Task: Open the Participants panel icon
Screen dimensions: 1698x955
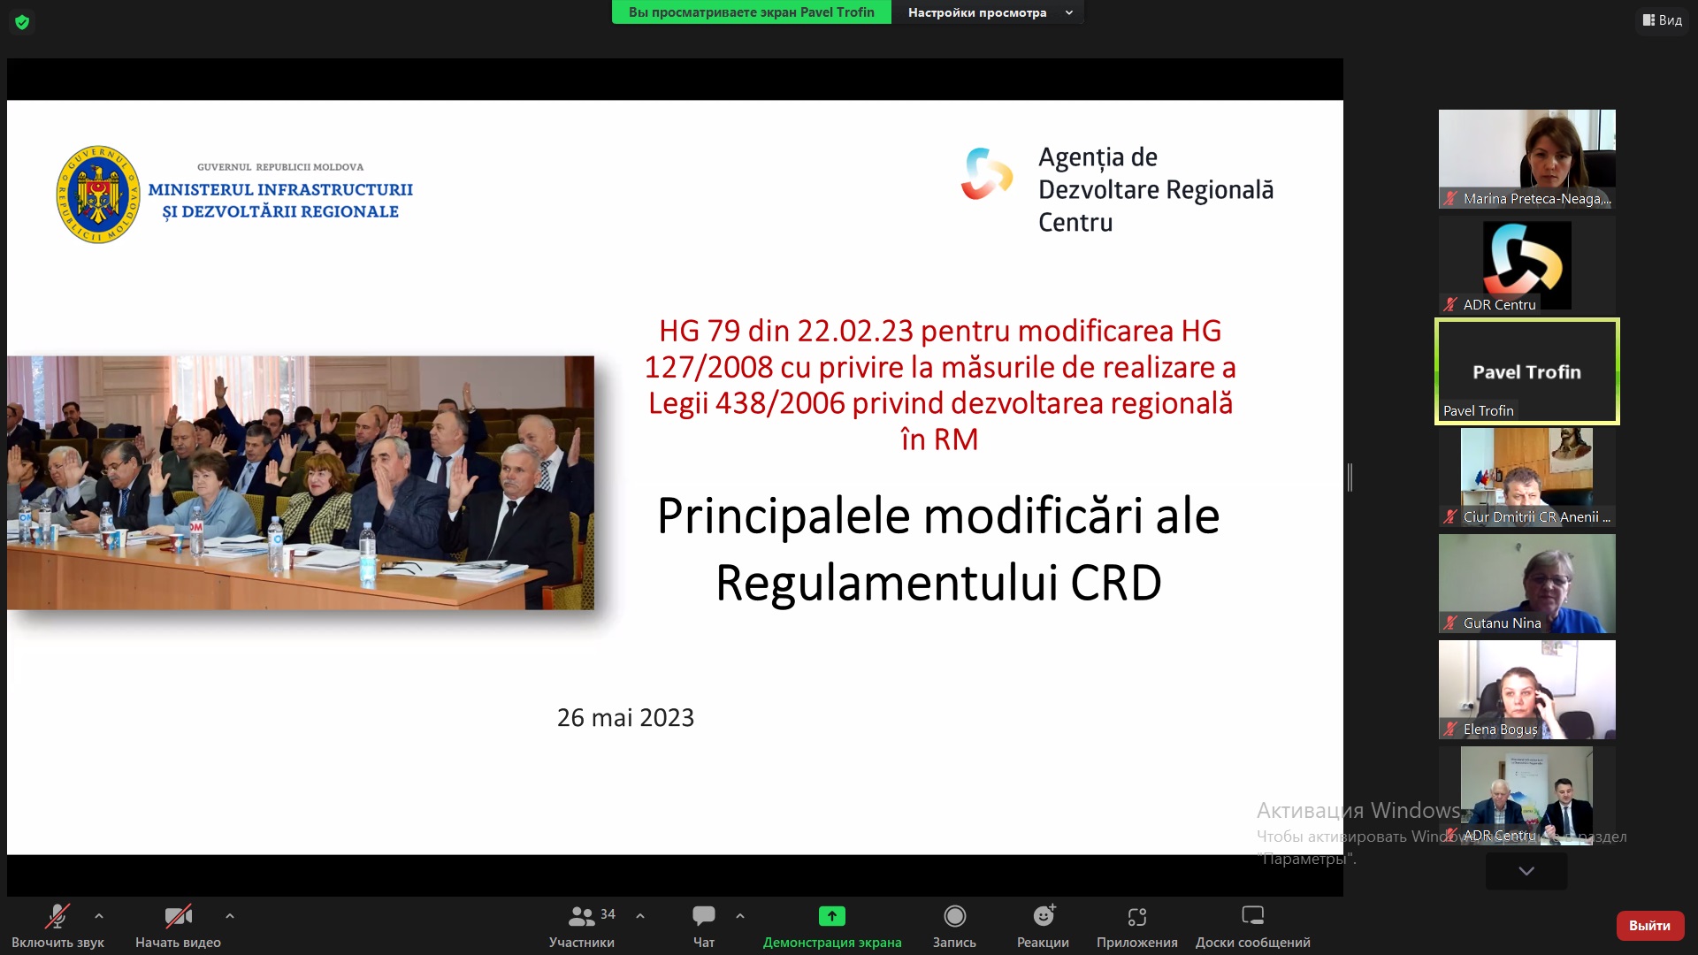Action: tap(581, 916)
